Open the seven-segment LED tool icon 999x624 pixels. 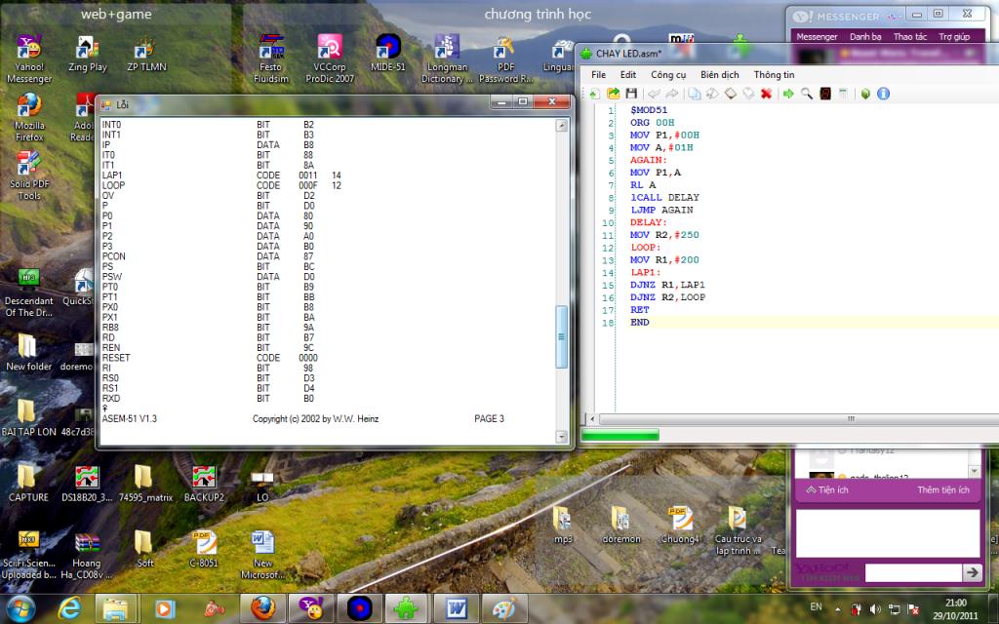[825, 94]
